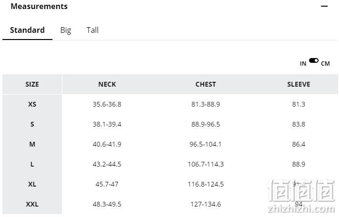
Task: Select the IN unit label
Action: pyautogui.click(x=303, y=64)
